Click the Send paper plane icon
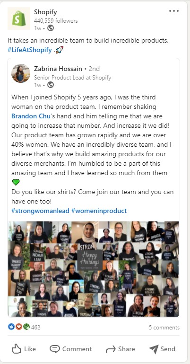 click(154, 349)
